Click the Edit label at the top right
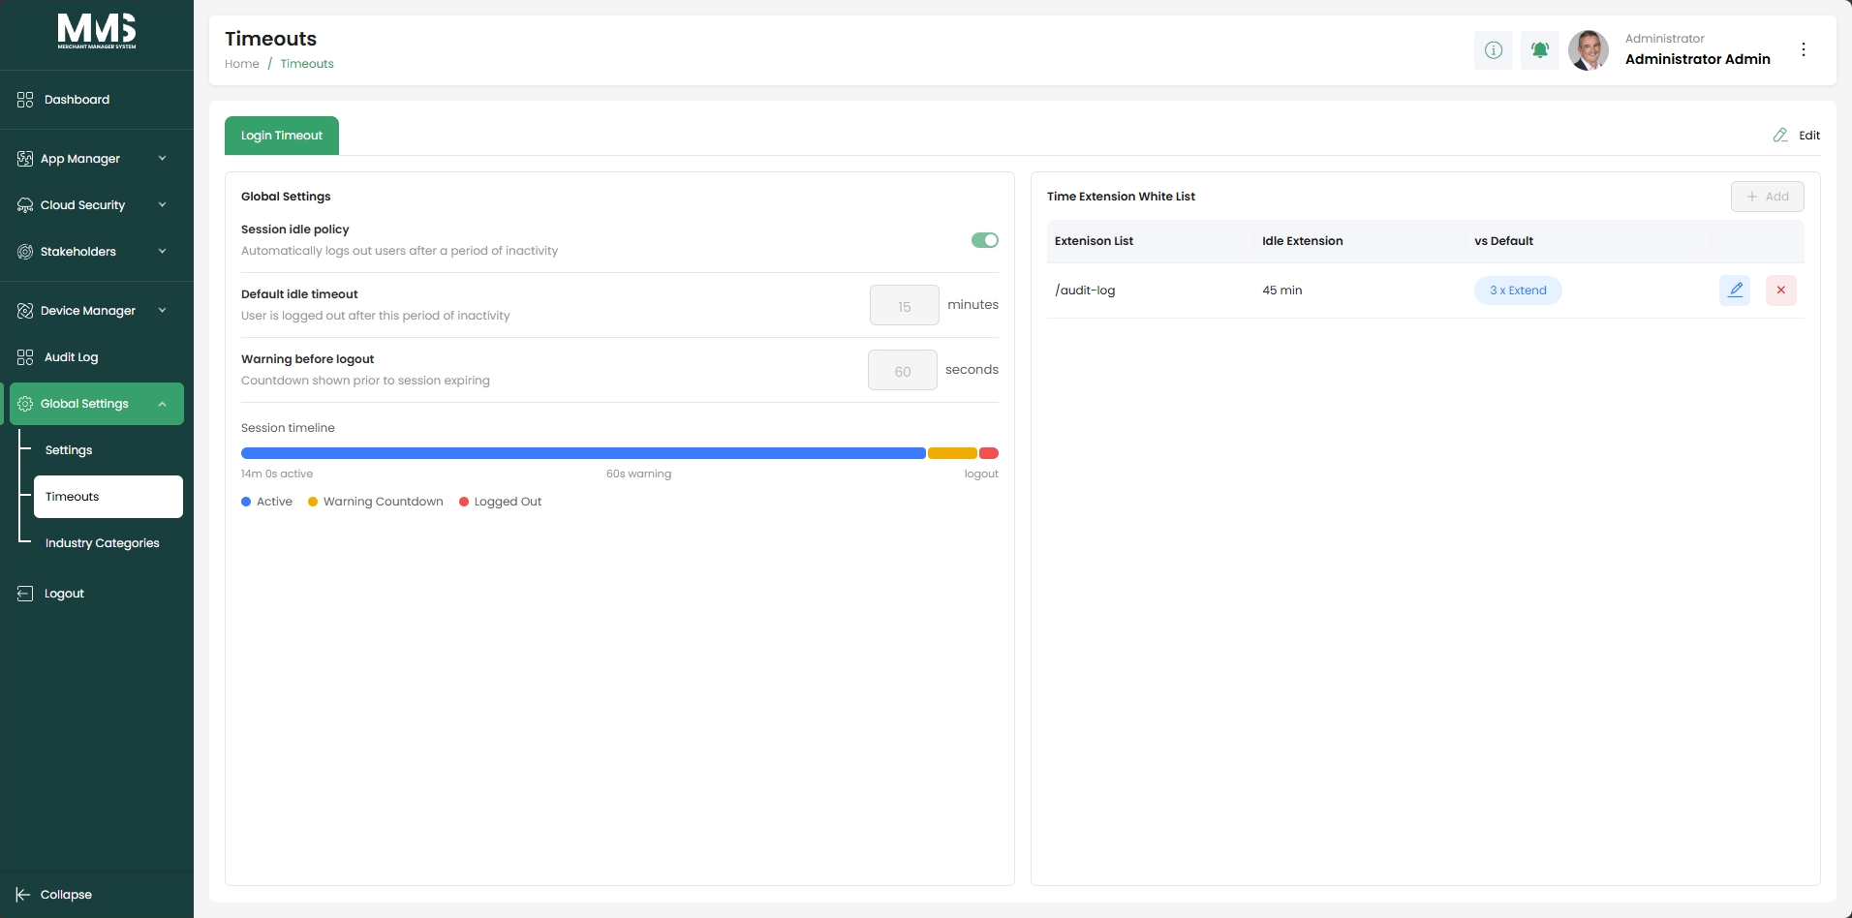 point(1809,136)
